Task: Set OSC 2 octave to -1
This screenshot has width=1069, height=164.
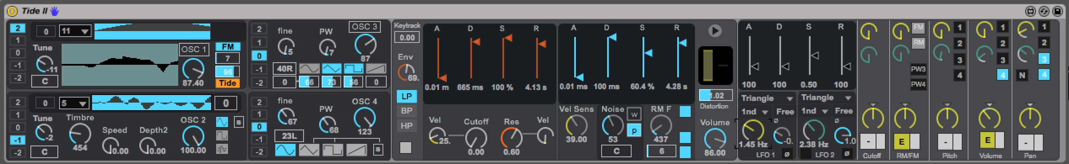Action: coord(17,140)
